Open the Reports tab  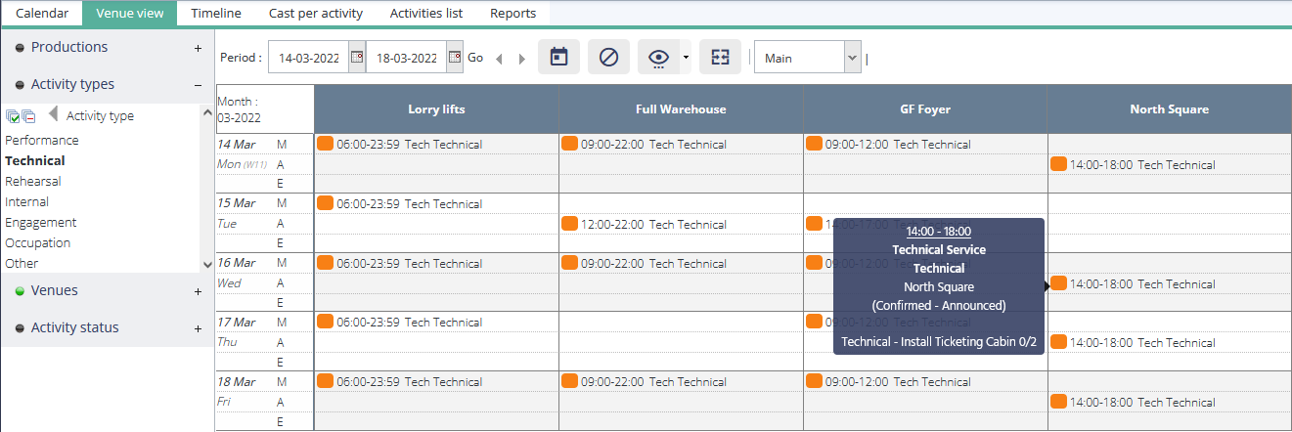coord(513,14)
